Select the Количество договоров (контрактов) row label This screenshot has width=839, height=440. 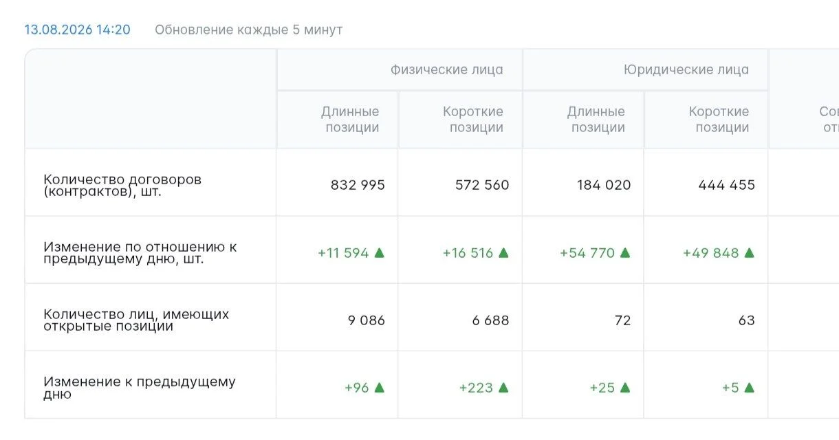click(122, 185)
